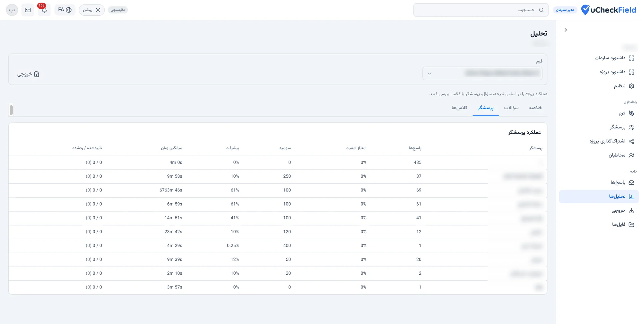Viewport: 642px width, 324px height.
Task: Click the خروجی export button
Action: pyautogui.click(x=28, y=74)
